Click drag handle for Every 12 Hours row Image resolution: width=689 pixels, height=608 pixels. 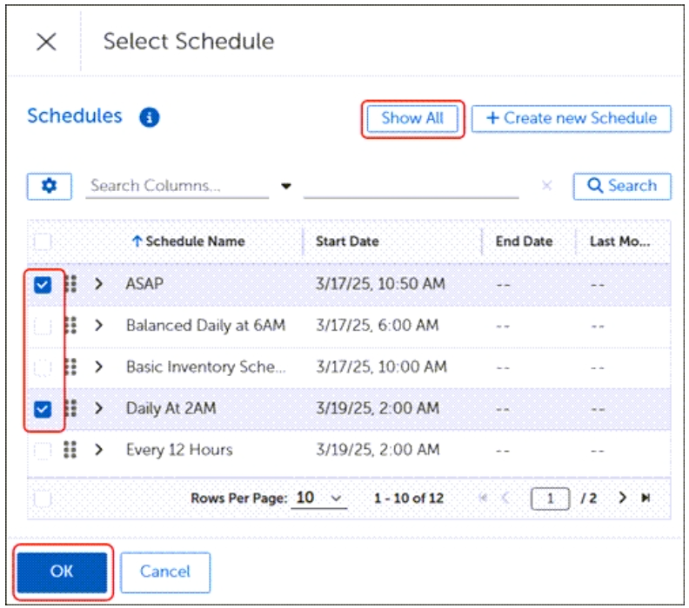coord(70,449)
